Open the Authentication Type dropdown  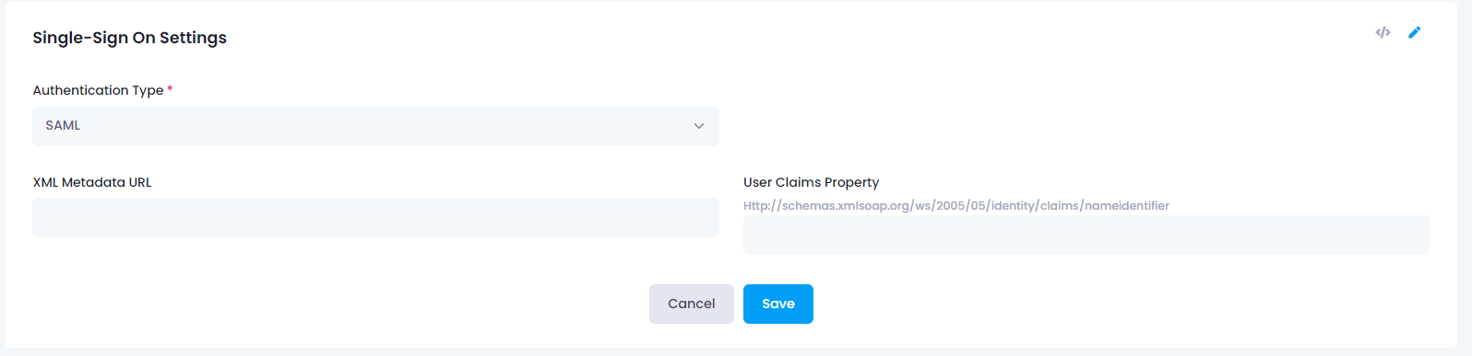(x=375, y=126)
